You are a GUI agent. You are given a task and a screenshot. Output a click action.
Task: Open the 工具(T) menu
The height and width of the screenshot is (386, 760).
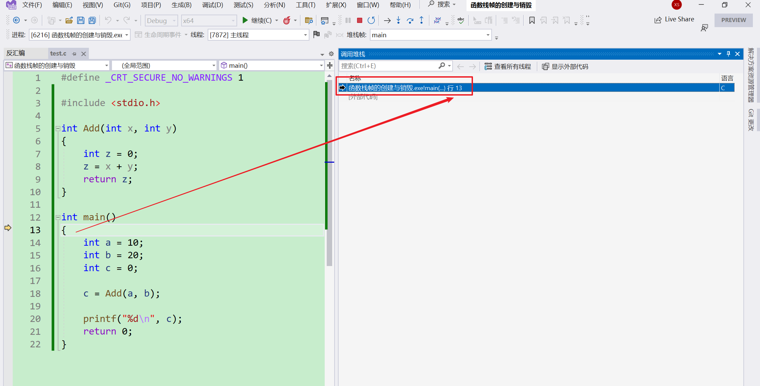(305, 5)
